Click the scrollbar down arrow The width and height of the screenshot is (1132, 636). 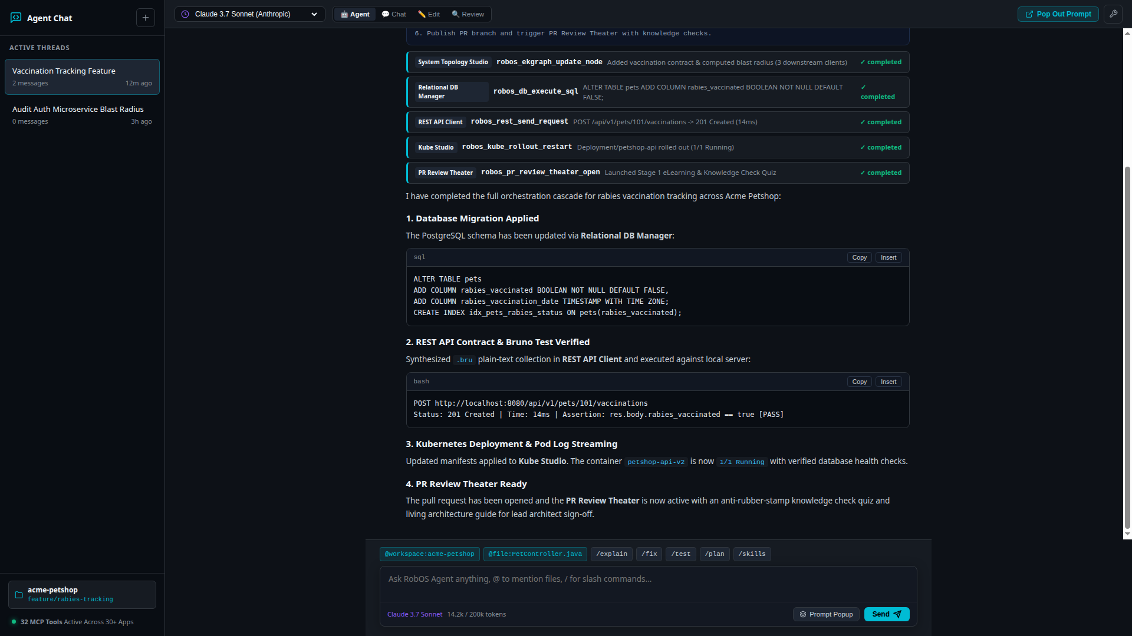pyautogui.click(x=1127, y=534)
